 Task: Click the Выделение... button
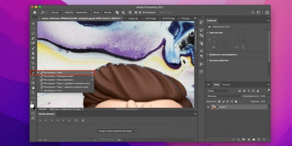point(83,12)
